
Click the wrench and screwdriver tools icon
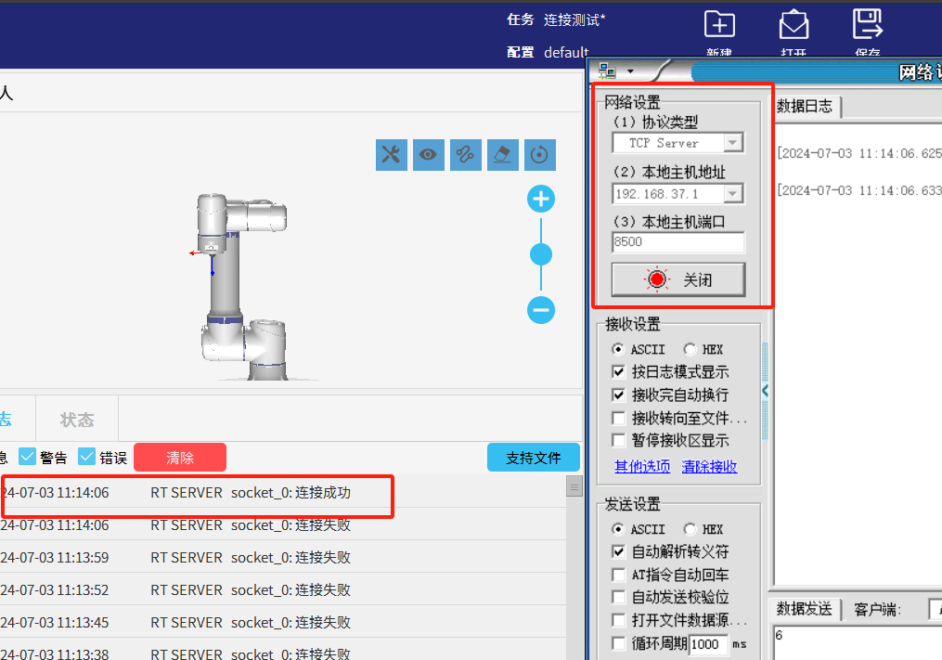tap(392, 155)
